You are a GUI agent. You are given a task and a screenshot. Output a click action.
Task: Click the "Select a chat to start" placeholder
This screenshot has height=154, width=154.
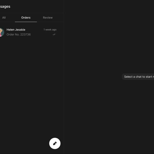pos(139,77)
